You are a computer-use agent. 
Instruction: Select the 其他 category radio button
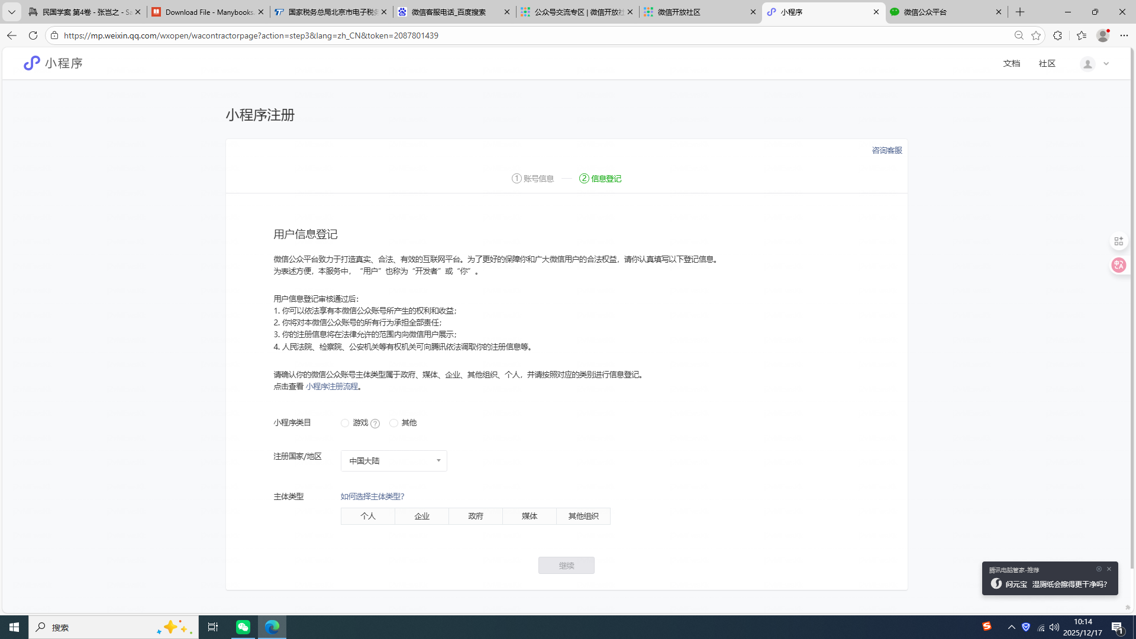tap(393, 423)
